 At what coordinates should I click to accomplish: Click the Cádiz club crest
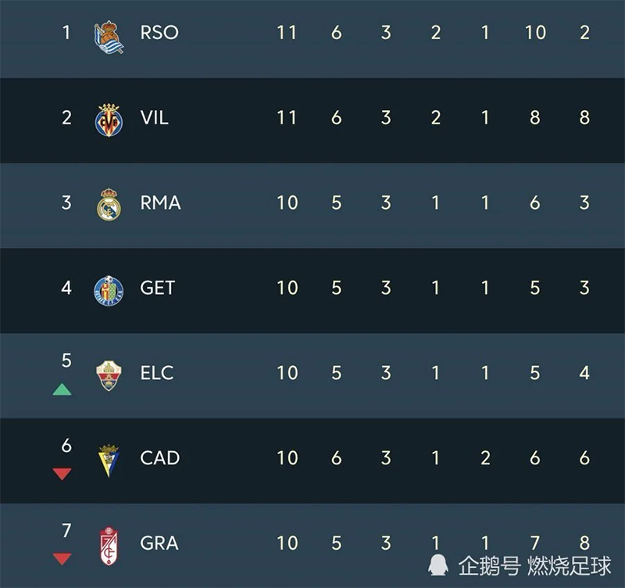[x=109, y=461]
